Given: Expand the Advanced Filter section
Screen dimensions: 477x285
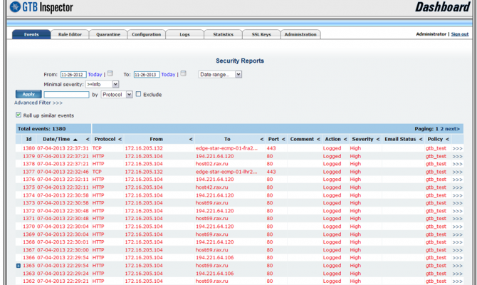Looking at the screenshot, I should click(x=38, y=103).
